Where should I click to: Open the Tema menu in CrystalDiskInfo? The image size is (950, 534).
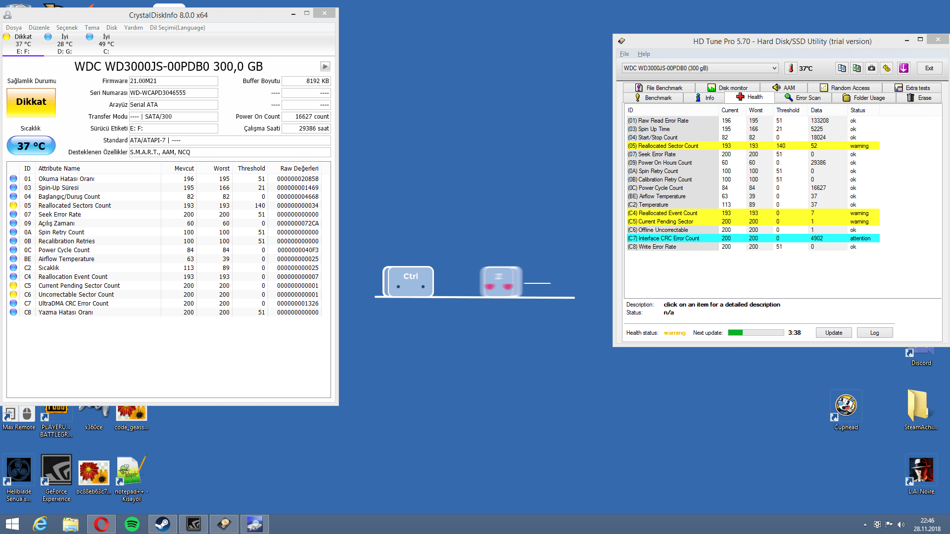click(92, 28)
